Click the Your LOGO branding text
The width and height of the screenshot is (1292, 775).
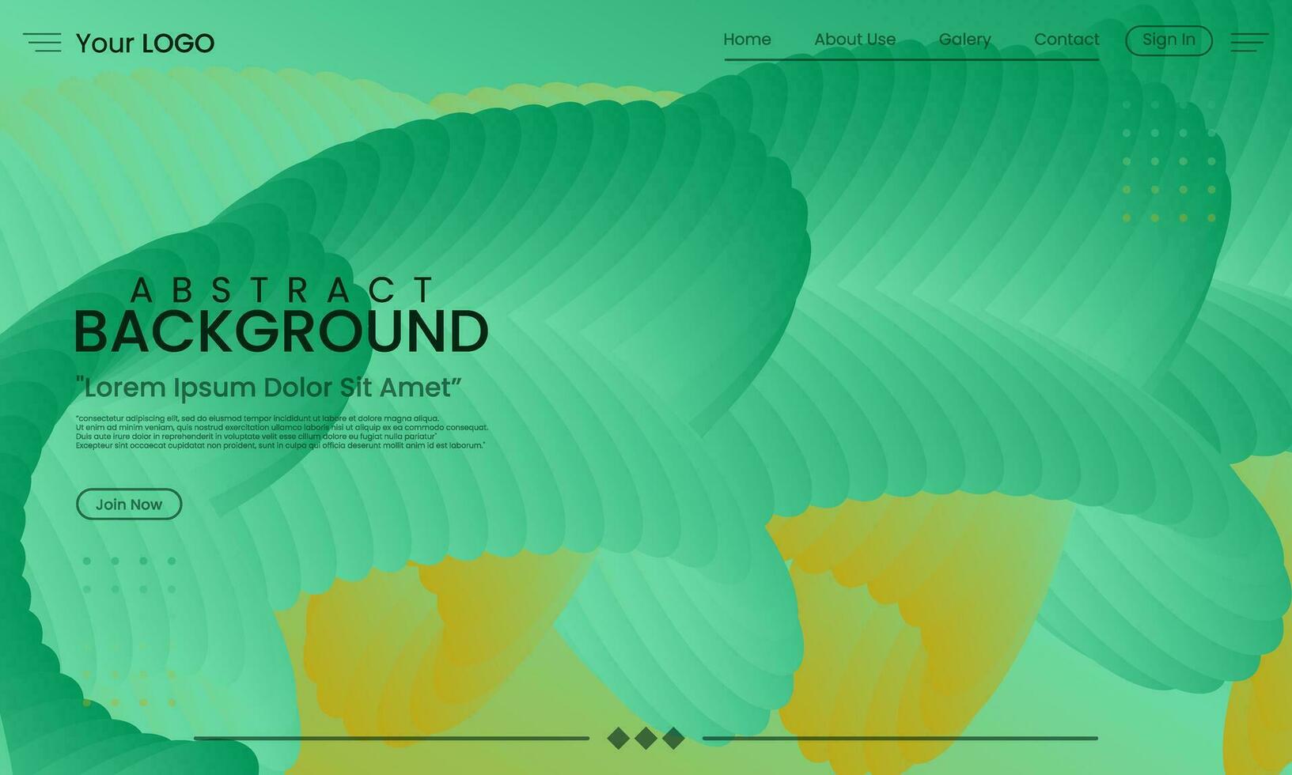(145, 43)
